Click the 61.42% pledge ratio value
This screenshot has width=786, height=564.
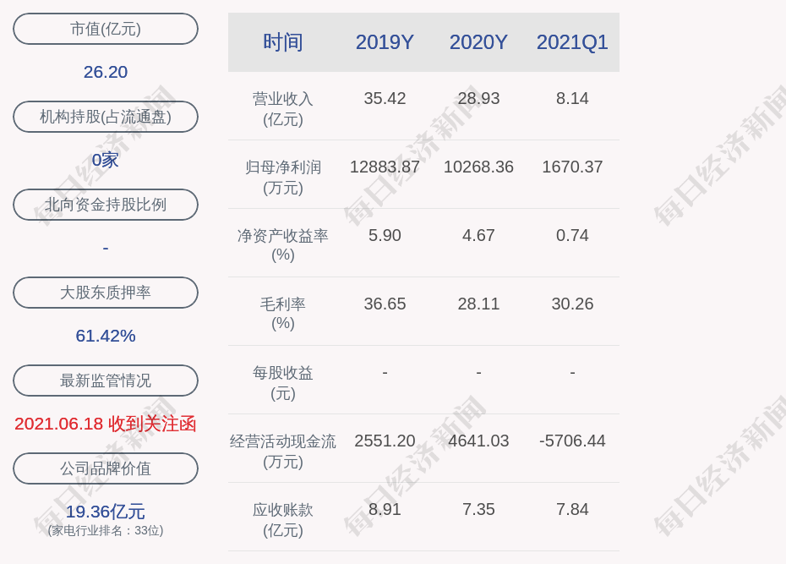[106, 336]
